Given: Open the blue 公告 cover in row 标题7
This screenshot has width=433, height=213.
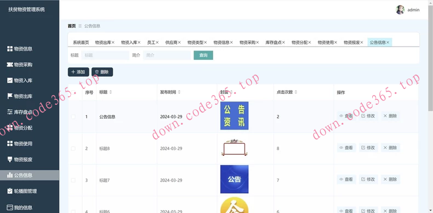Looking at the screenshot, I should point(234,179).
